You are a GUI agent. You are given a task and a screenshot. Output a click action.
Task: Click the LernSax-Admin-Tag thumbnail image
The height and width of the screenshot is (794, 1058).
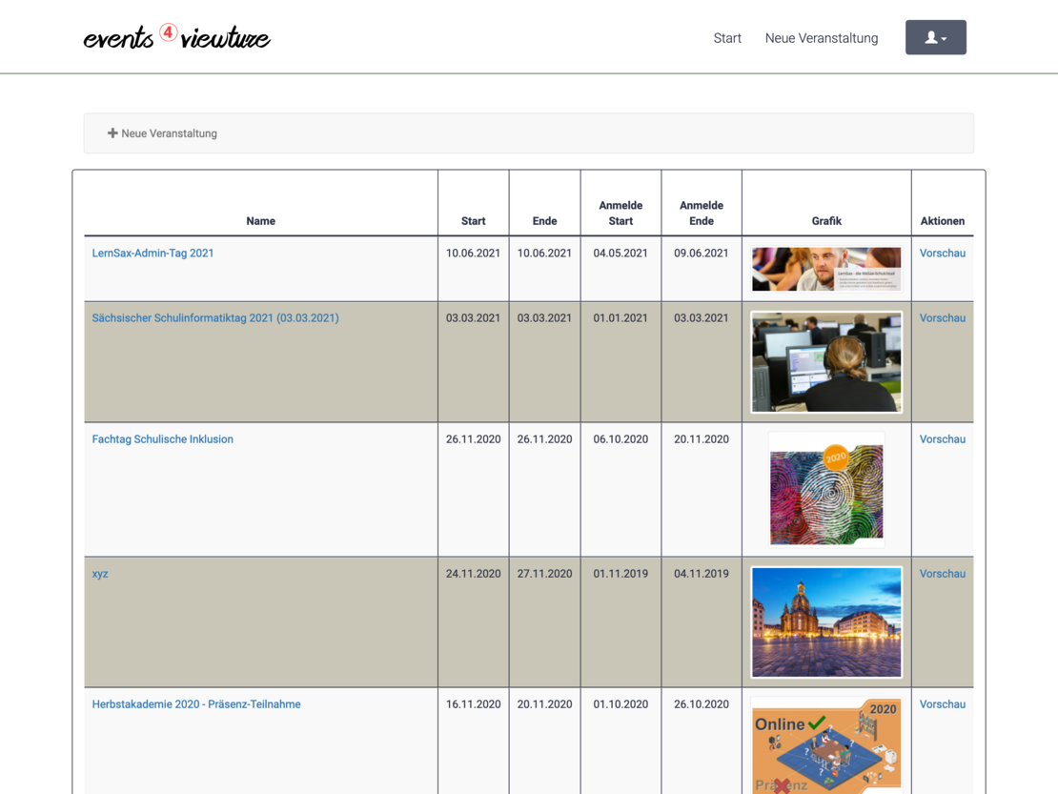coord(825,269)
